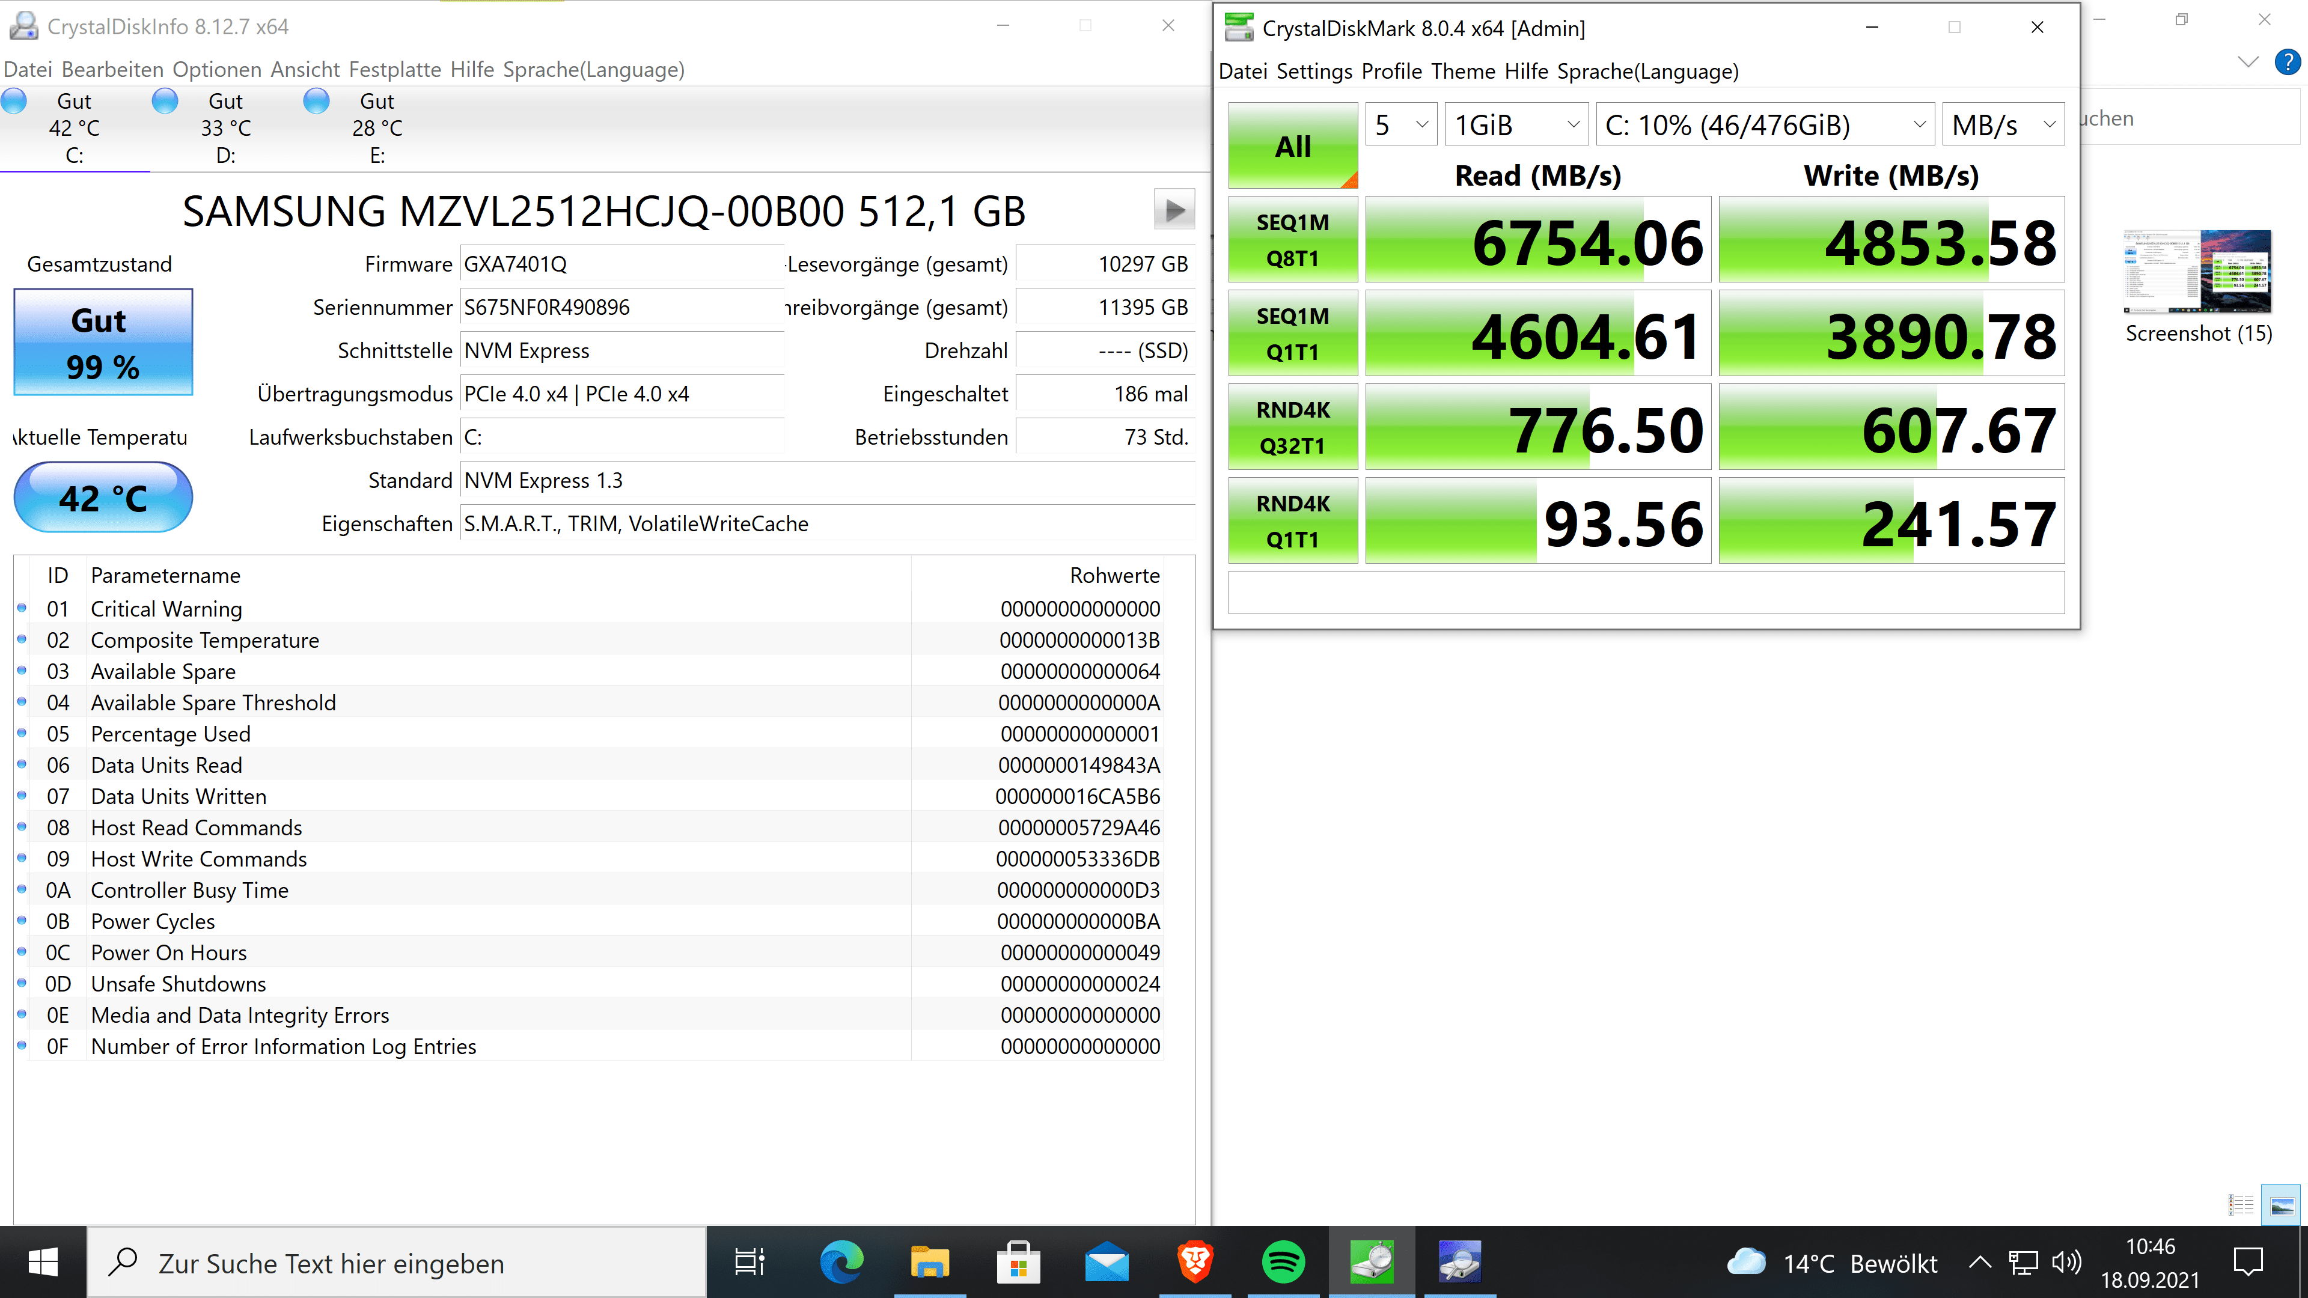Open Spotify from the taskbar
The height and width of the screenshot is (1298, 2308).
(x=1283, y=1262)
